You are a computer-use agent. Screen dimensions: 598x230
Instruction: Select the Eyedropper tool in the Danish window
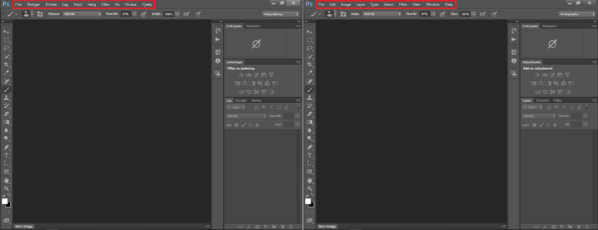[x=7, y=73]
